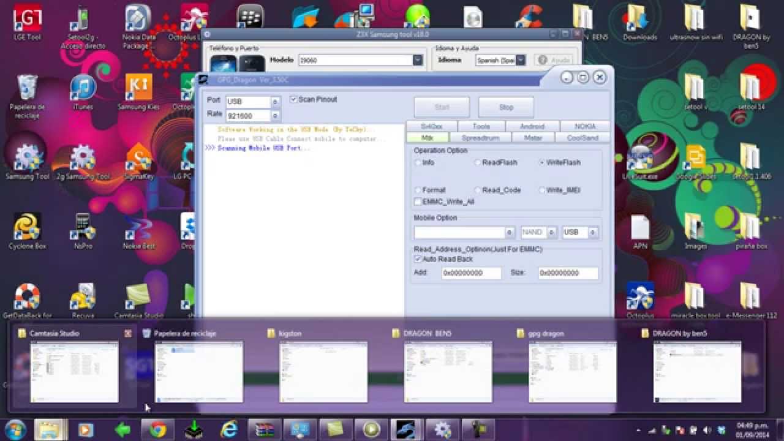The image size is (784, 441).
Task: Open the Images folder on the desktop
Action: (x=695, y=231)
